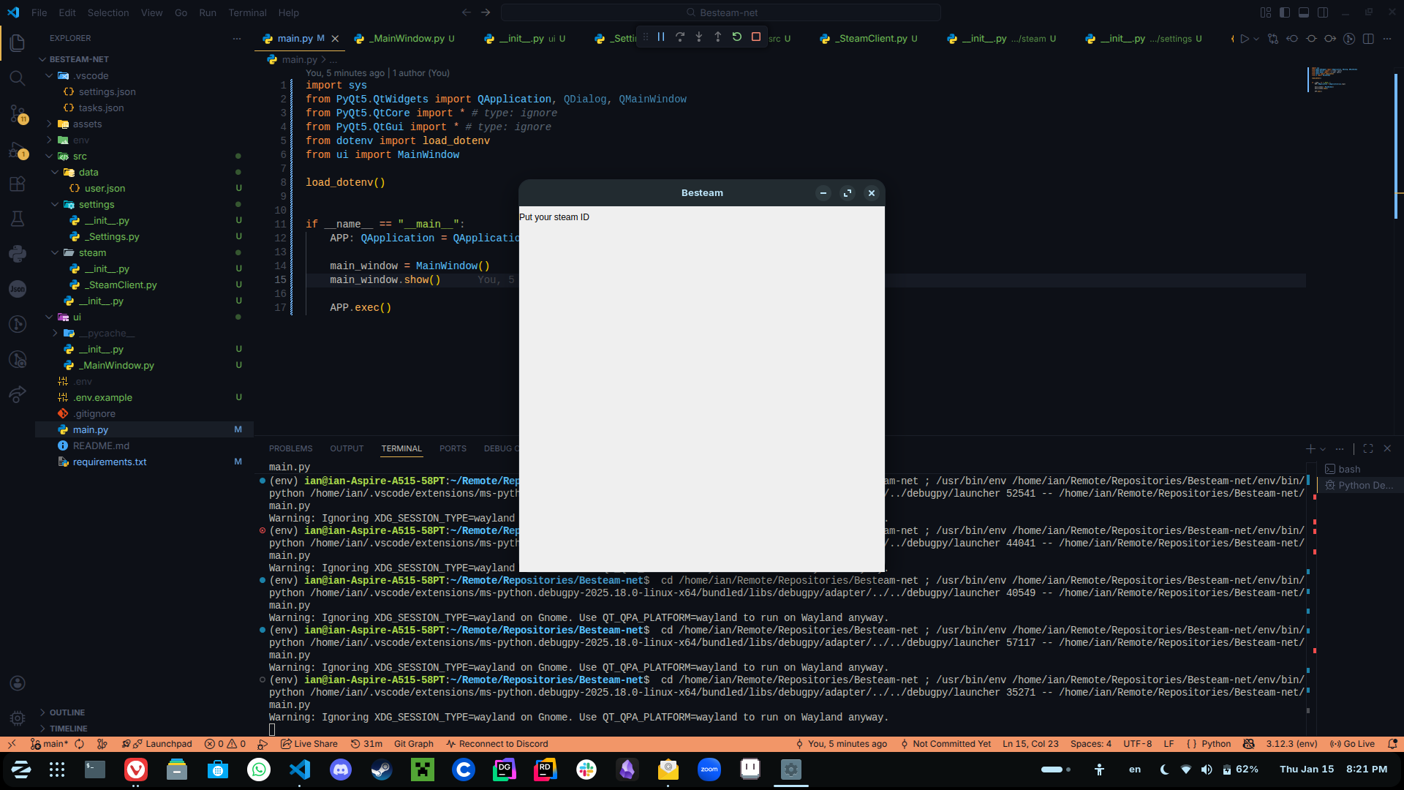The width and height of the screenshot is (1404, 790).
Task: Open Steam from the dock
Action: 382,770
